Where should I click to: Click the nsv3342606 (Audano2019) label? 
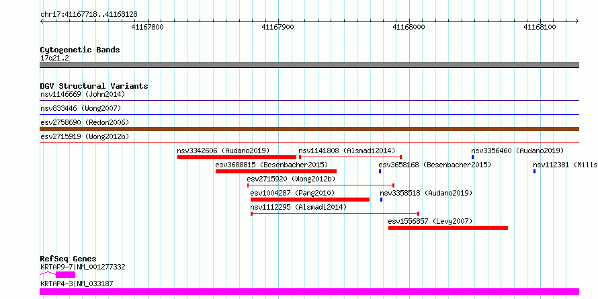click(223, 151)
